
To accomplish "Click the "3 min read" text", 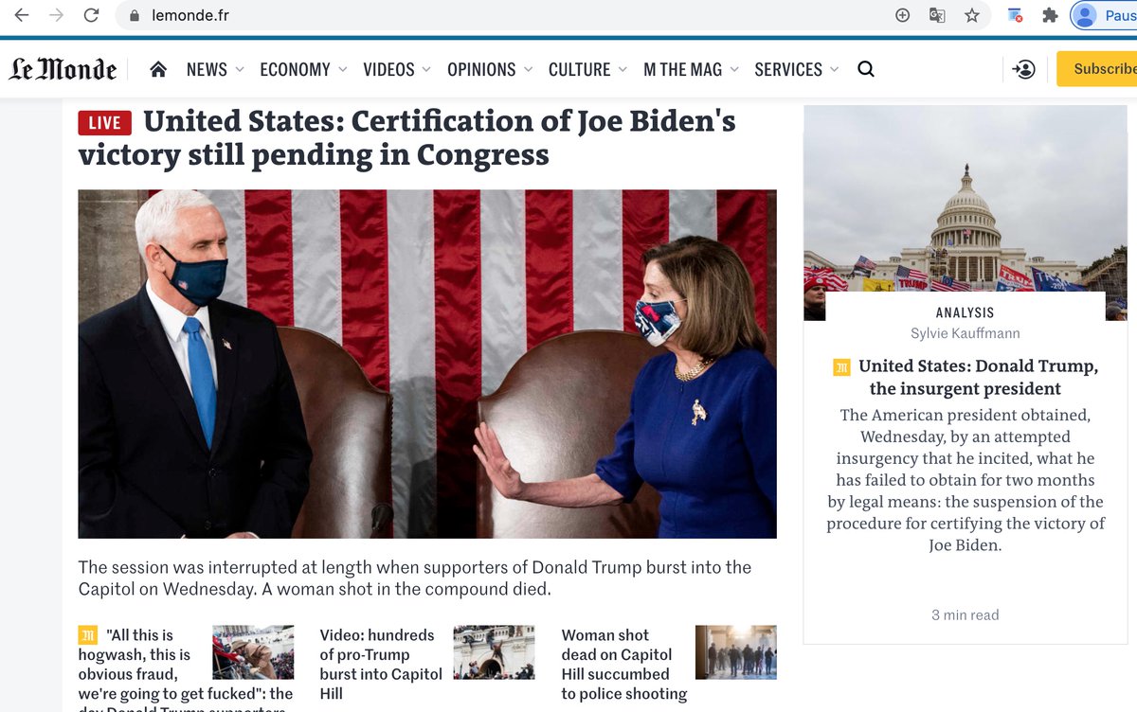I will (966, 614).
